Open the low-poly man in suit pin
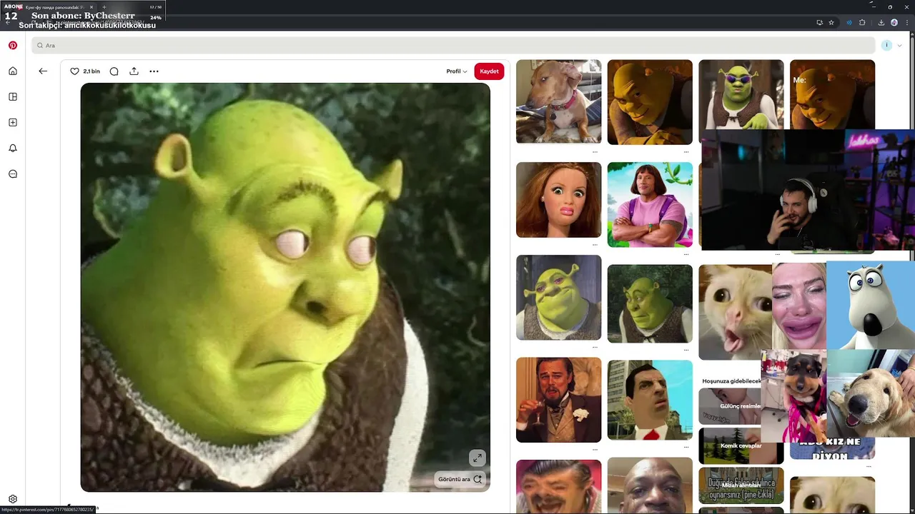Viewport: 915px width, 514px height. click(x=650, y=400)
